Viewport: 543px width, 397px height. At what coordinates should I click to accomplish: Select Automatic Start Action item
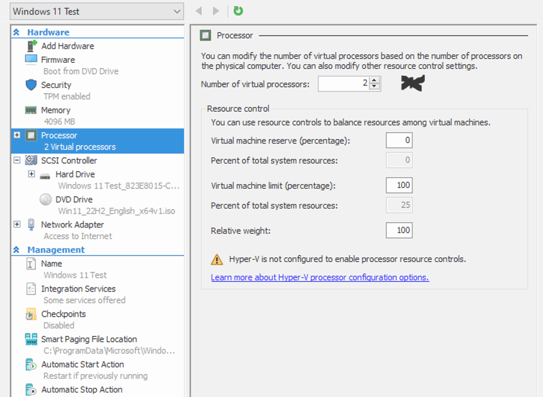(82, 365)
